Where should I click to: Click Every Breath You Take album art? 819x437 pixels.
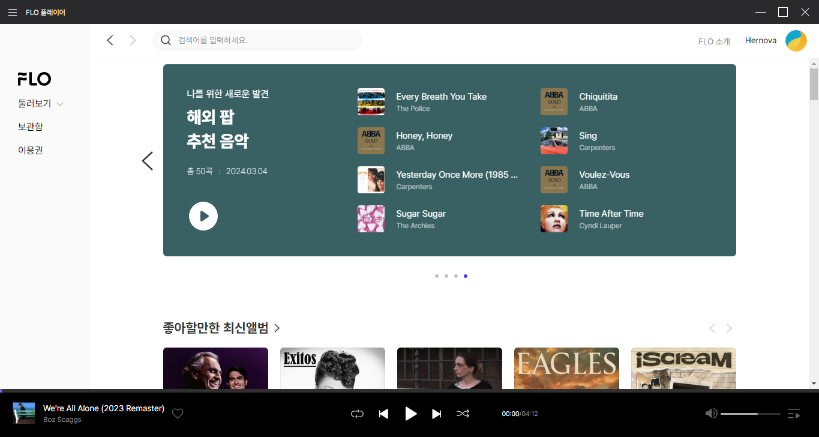point(371,102)
